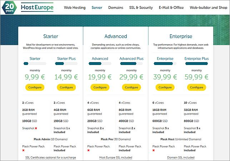Click 'Plesk Pro (30 Domains)' text
Viewport: 230px width, 161px height.
point(116,139)
